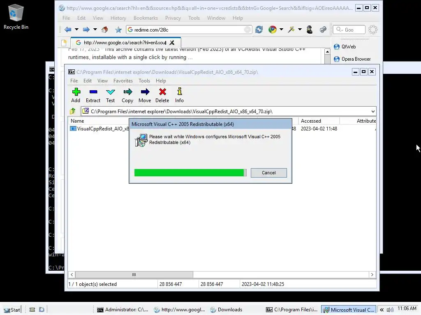This screenshot has width=421, height=315.
Task: Cancel the Visual C++ 2005 installation
Action: click(269, 173)
